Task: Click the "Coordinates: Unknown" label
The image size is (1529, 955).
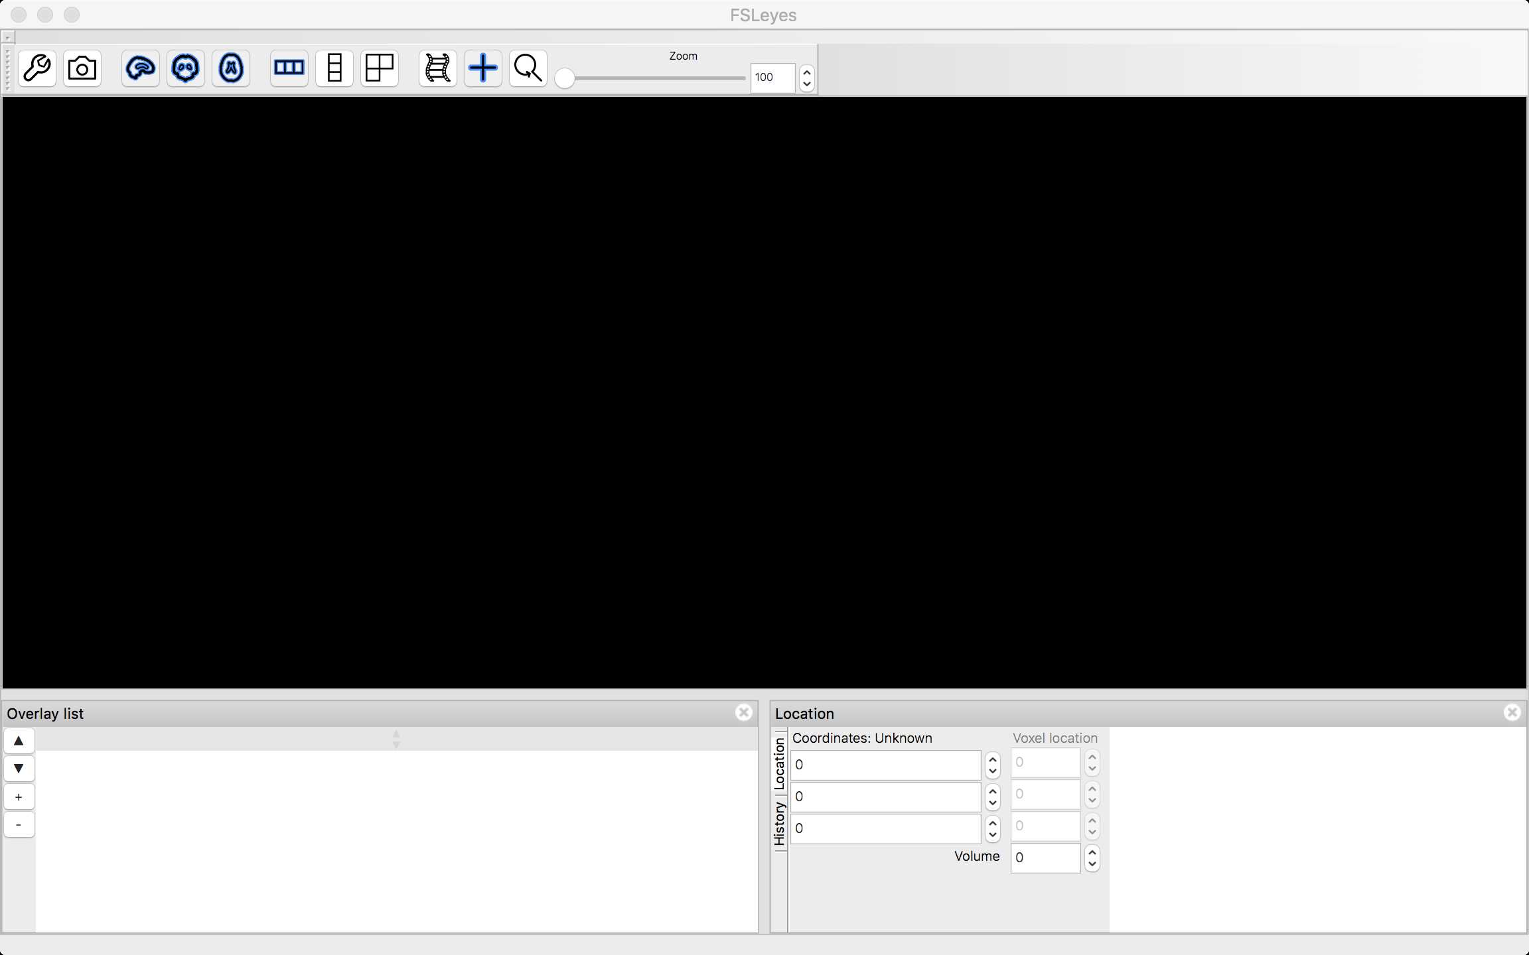Action: 862,738
